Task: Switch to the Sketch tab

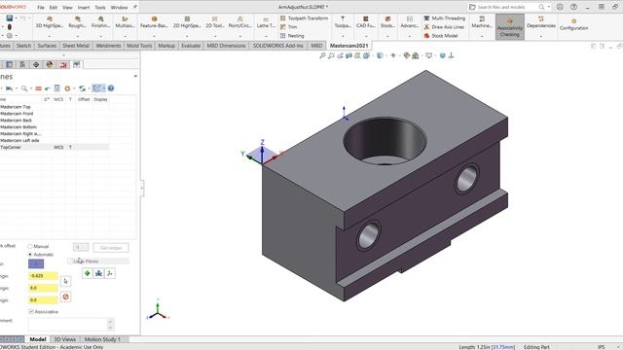Action: (x=23, y=46)
